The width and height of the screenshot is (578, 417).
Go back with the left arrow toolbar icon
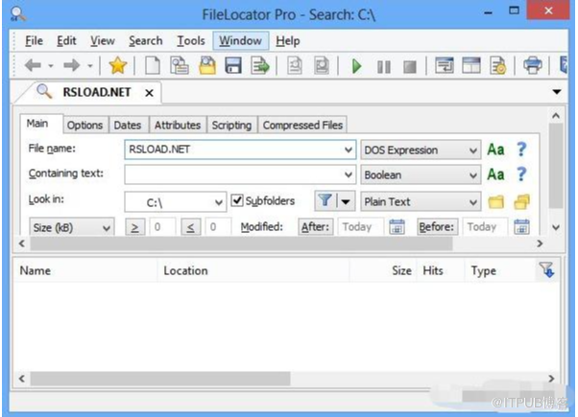tap(33, 66)
